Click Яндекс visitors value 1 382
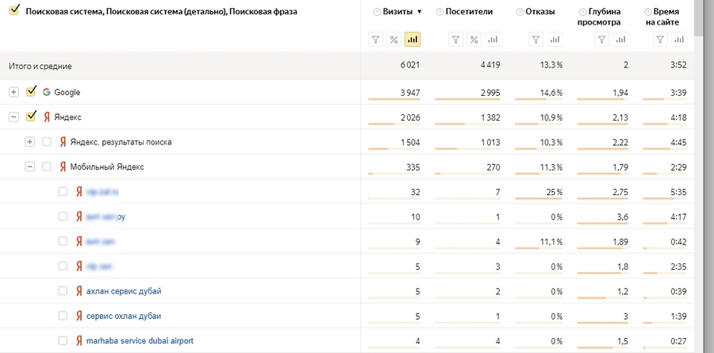714x353 pixels. [489, 118]
